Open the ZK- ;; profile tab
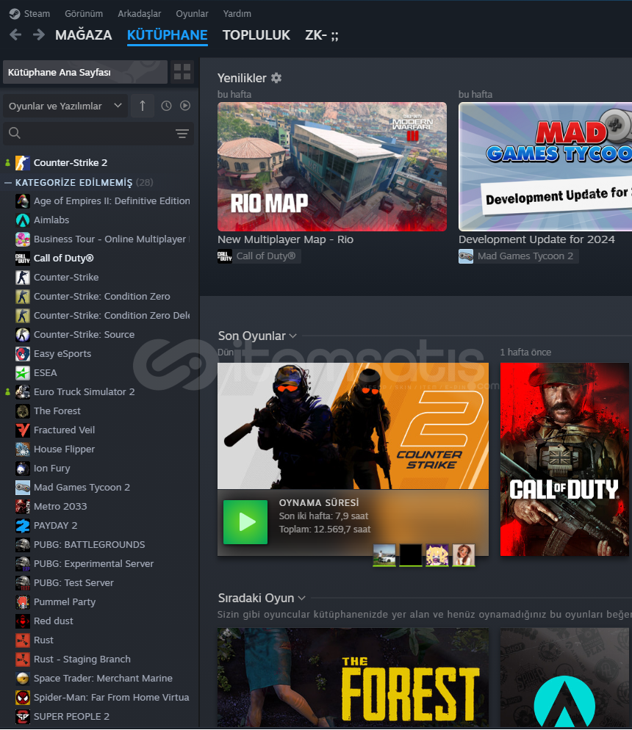The image size is (632, 730). pos(322,35)
